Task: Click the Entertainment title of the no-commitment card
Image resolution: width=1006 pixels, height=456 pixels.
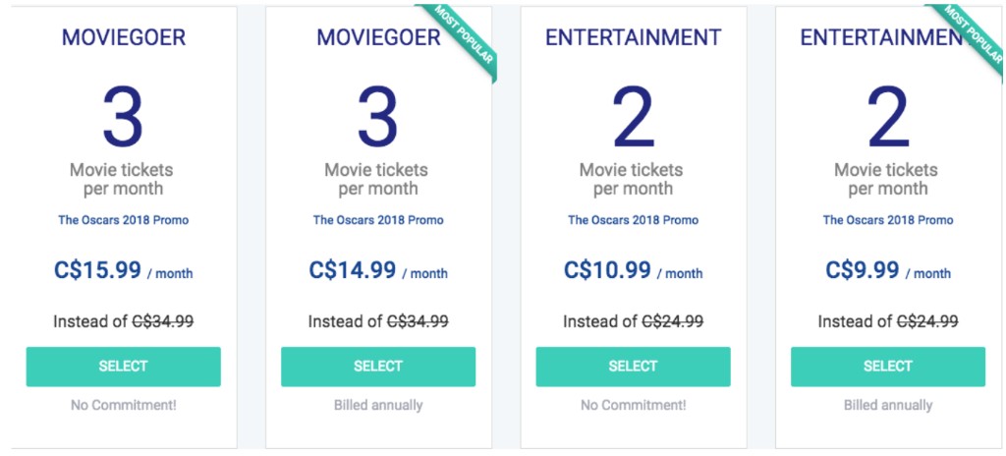Action: [x=633, y=37]
